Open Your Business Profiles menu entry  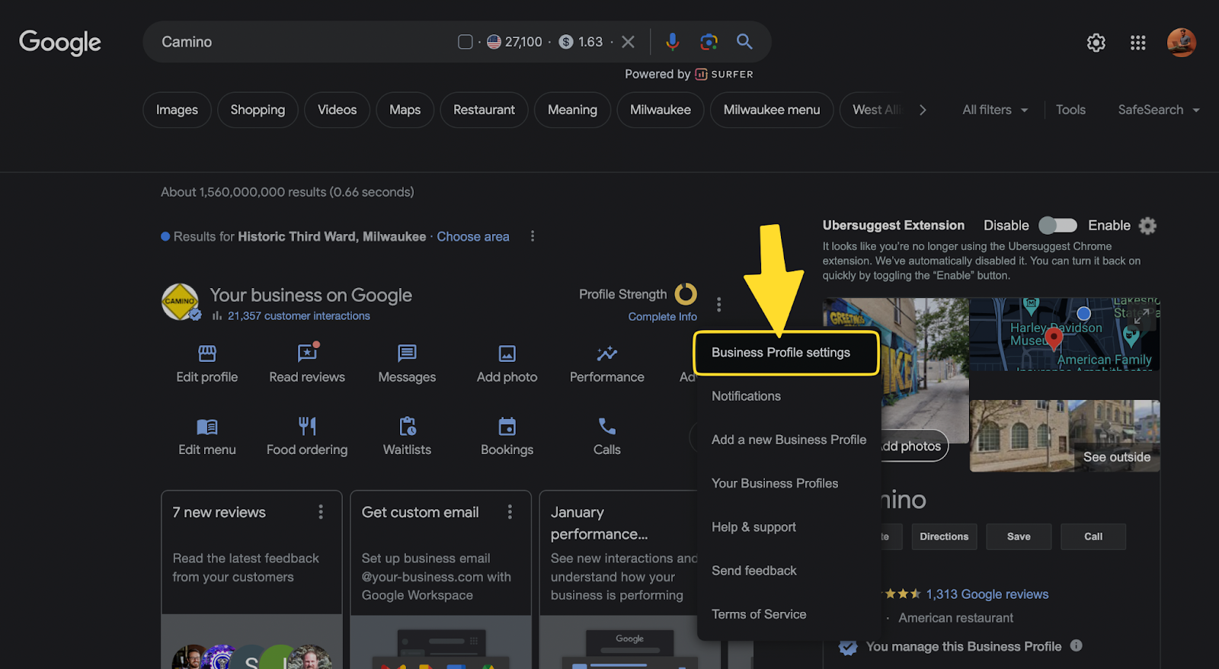tap(789, 483)
